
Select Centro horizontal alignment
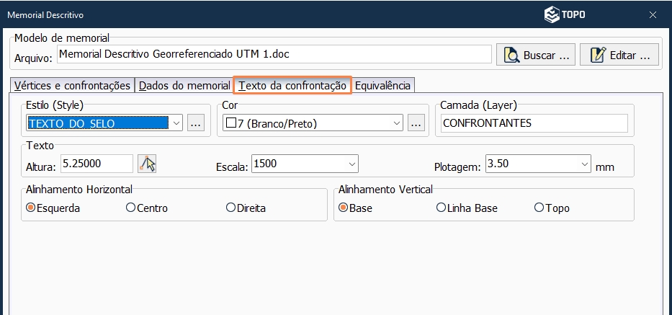click(130, 208)
